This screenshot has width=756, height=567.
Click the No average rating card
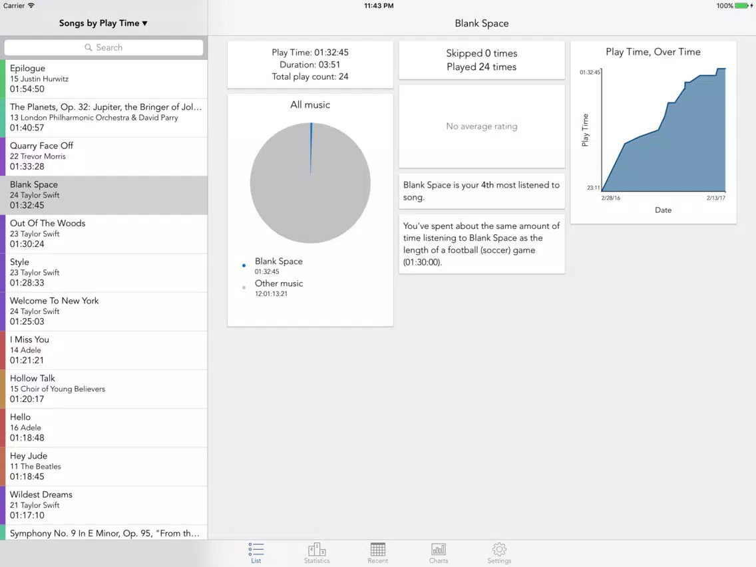coord(482,126)
